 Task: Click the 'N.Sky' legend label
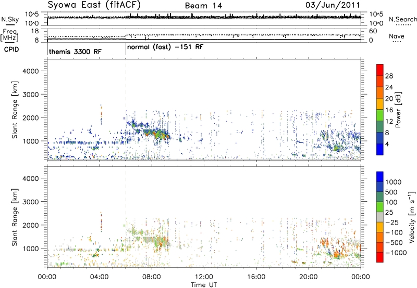coord(10,19)
